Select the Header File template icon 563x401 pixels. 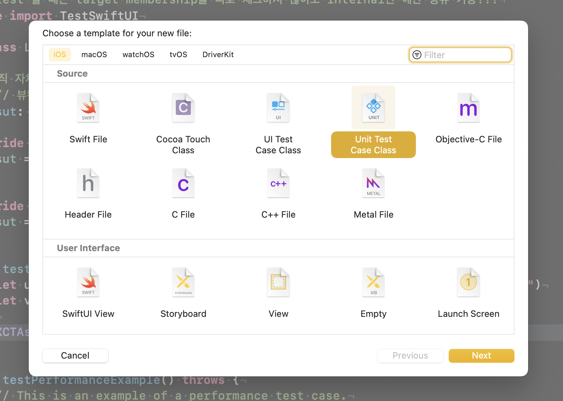pos(88,183)
